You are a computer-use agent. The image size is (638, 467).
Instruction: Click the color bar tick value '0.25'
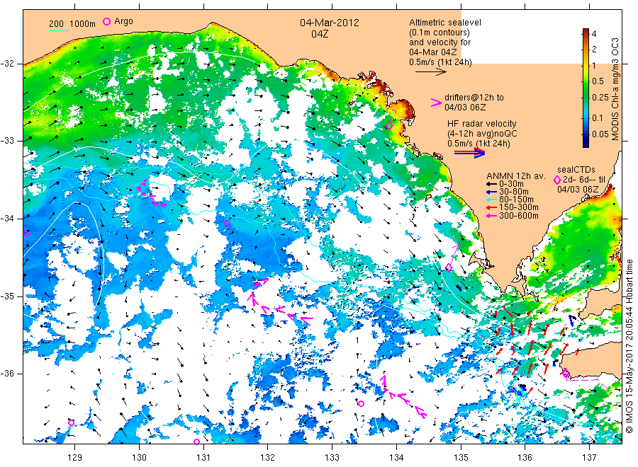pyautogui.click(x=600, y=98)
